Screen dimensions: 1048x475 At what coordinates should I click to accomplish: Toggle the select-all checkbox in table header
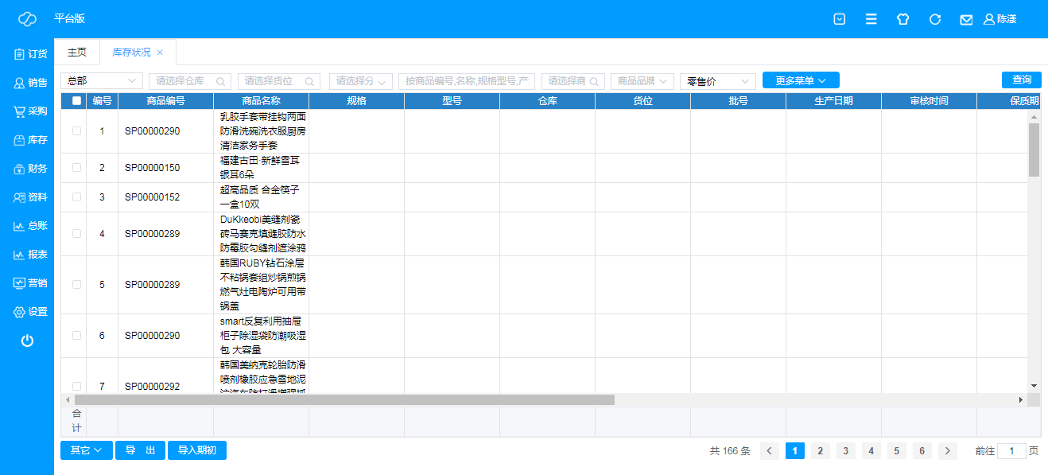[x=76, y=100]
